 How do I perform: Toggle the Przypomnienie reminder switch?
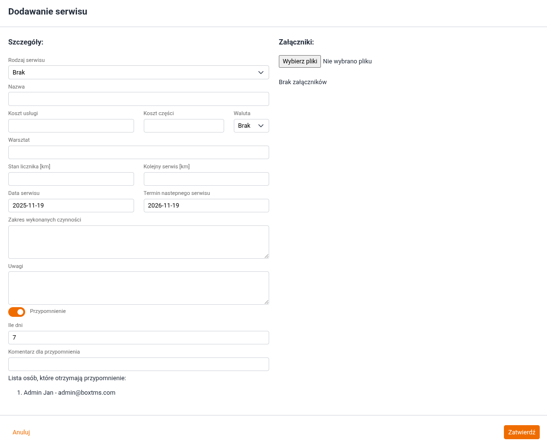click(16, 312)
